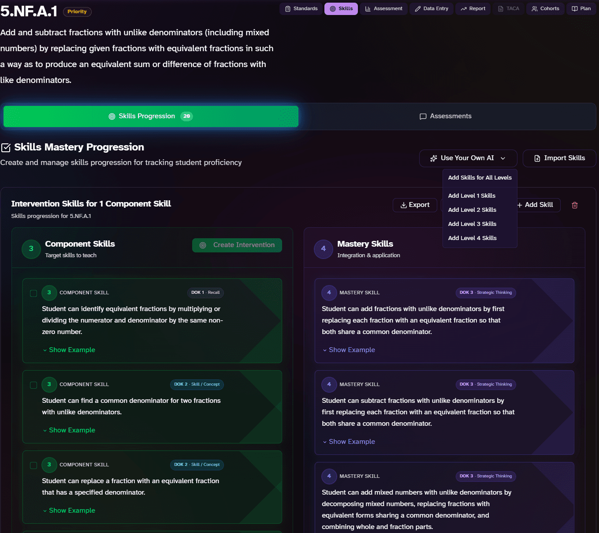Click the Import Skills button
Image resolution: width=599 pixels, height=533 pixels.
559,158
